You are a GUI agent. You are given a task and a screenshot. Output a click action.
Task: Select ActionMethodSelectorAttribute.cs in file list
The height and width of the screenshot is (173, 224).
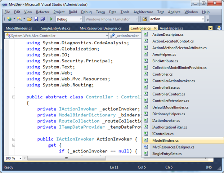click(183, 48)
